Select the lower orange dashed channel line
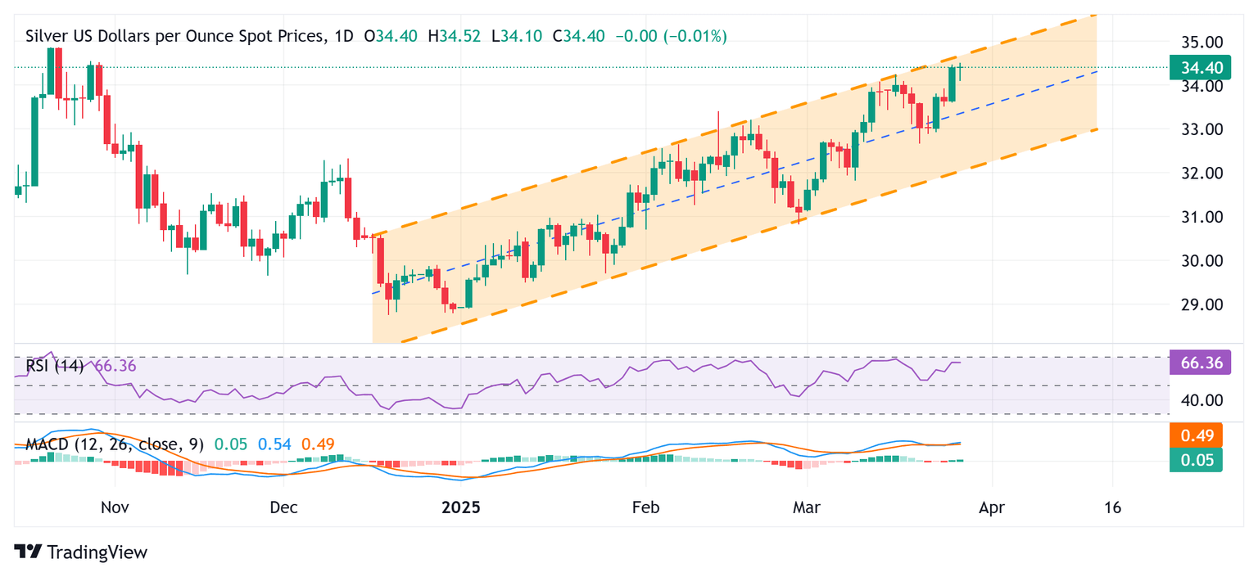 [735, 236]
